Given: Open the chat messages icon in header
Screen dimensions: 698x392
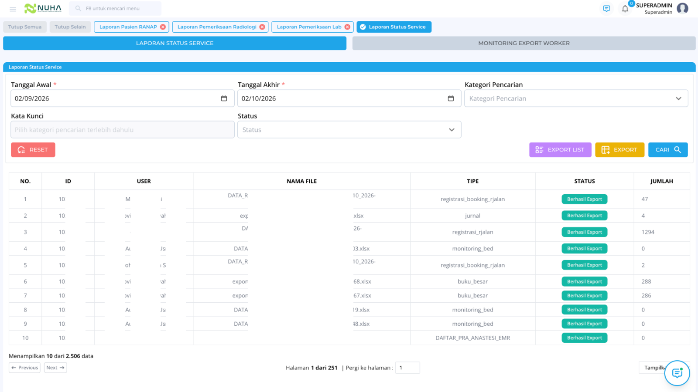Looking at the screenshot, I should [x=606, y=9].
